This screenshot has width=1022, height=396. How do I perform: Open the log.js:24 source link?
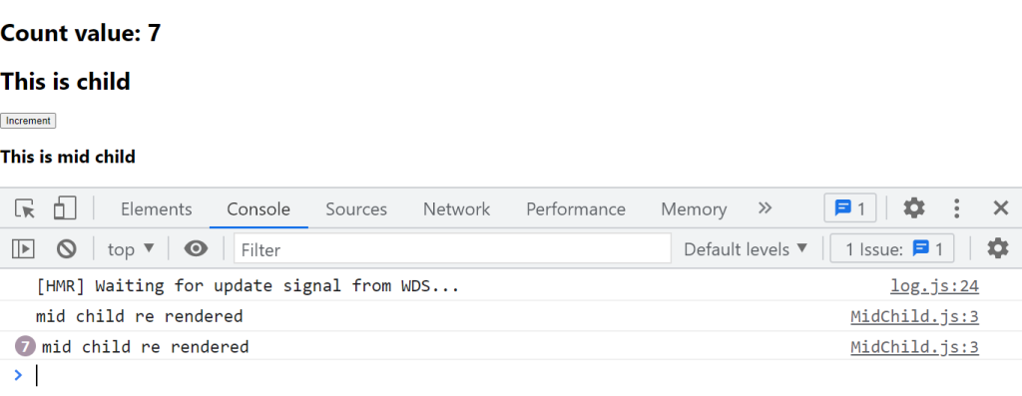[934, 286]
